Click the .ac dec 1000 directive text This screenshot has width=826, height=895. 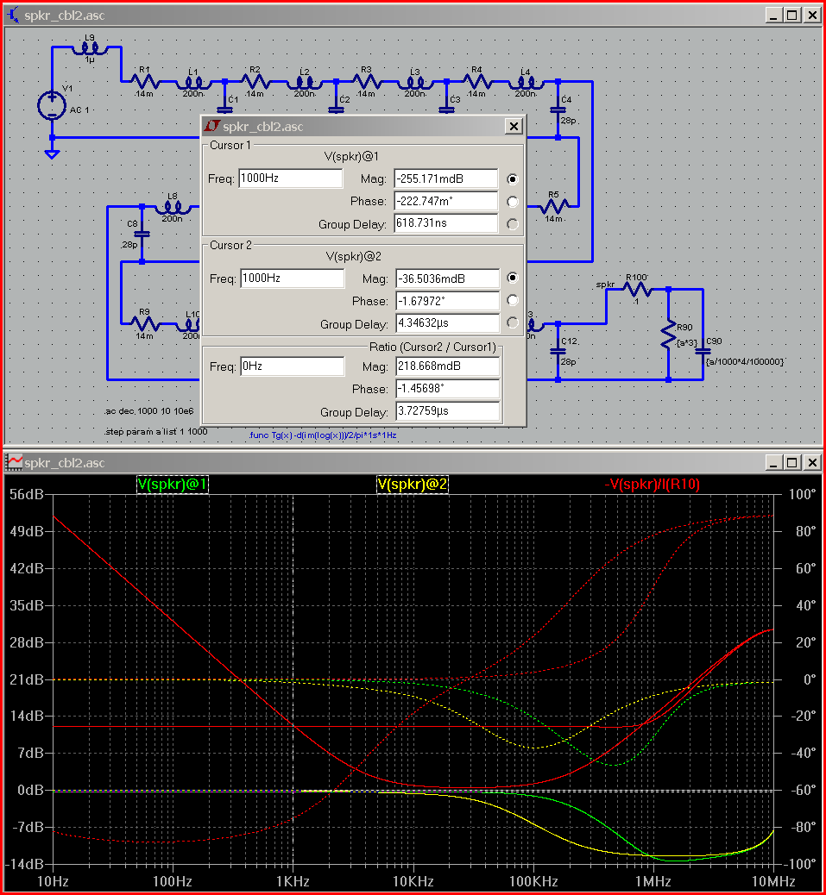(149, 411)
